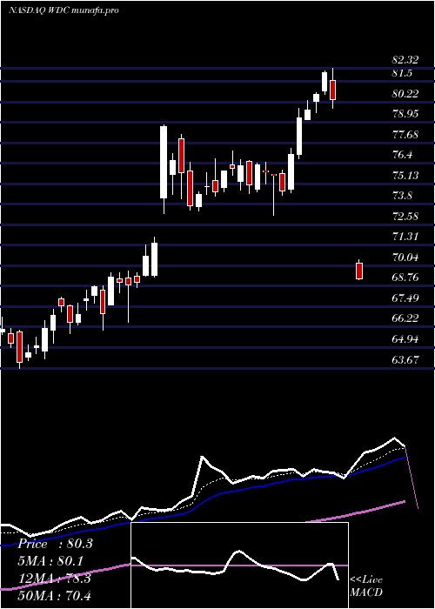Click the 63.67 price axis label
The height and width of the screenshot is (609, 435).
pos(405,359)
